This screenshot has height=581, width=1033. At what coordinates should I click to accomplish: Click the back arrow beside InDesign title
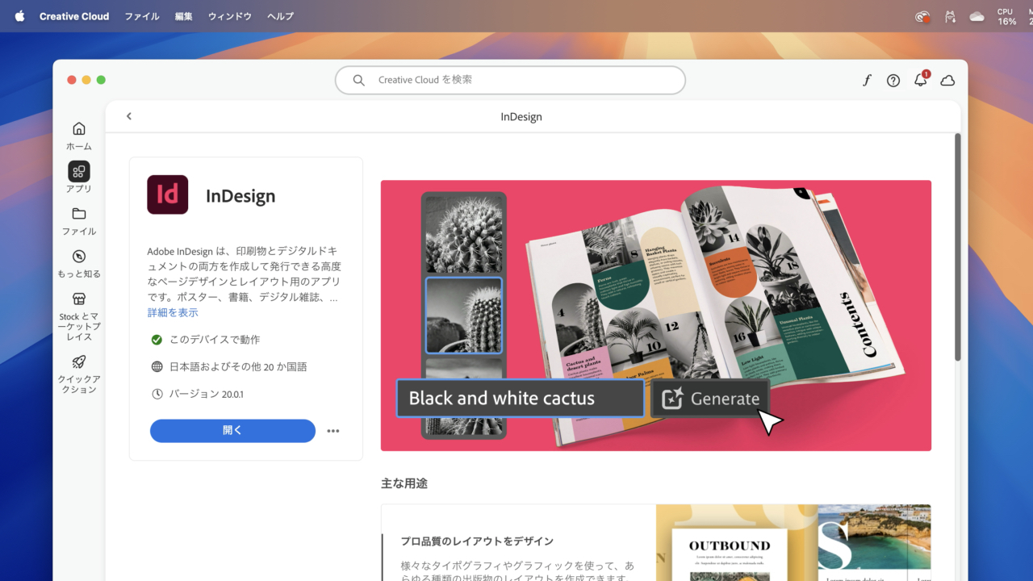coord(128,116)
